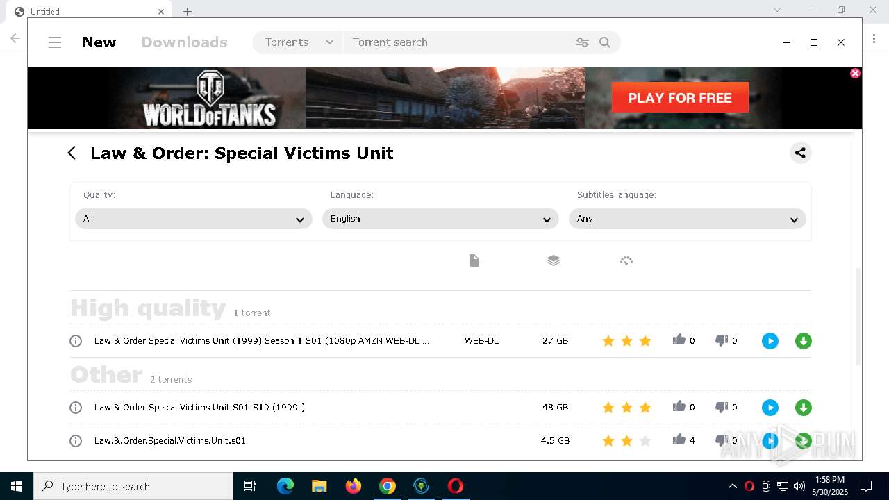
Task: Open the hamburger menu
Action: (x=55, y=42)
